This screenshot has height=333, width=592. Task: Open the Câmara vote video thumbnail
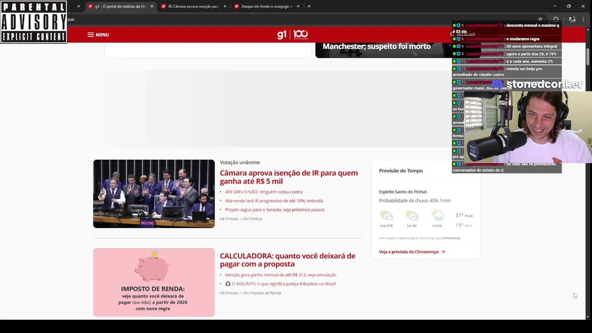pyautogui.click(x=154, y=194)
